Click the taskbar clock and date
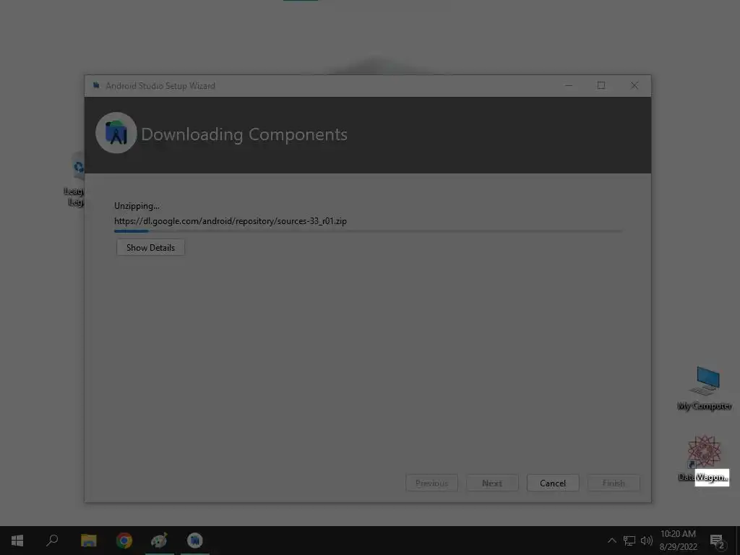740x555 pixels. click(678, 541)
